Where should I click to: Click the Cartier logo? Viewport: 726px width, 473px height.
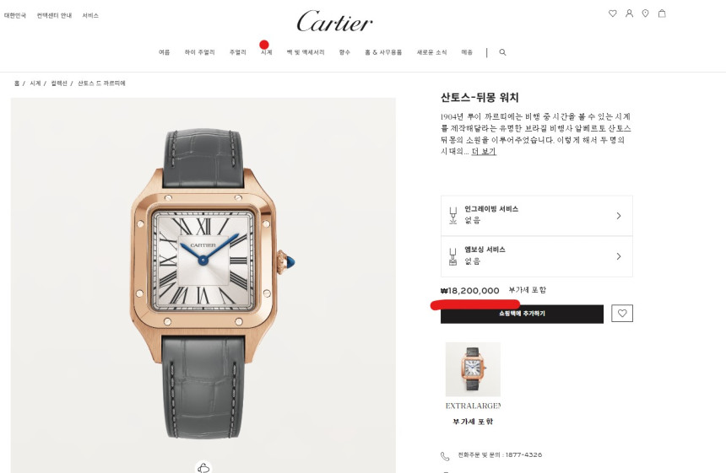point(334,22)
